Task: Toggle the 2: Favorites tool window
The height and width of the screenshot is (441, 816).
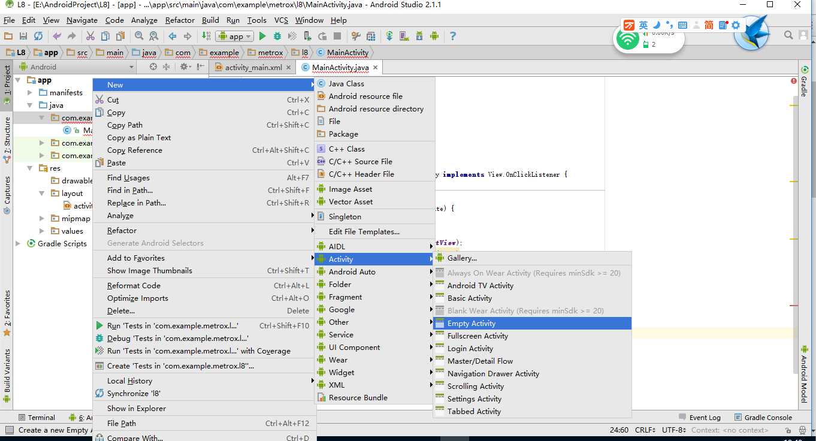Action: pyautogui.click(x=7, y=313)
